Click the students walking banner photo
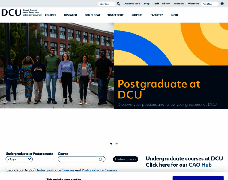This screenshot has width=228, height=180. coord(57,66)
